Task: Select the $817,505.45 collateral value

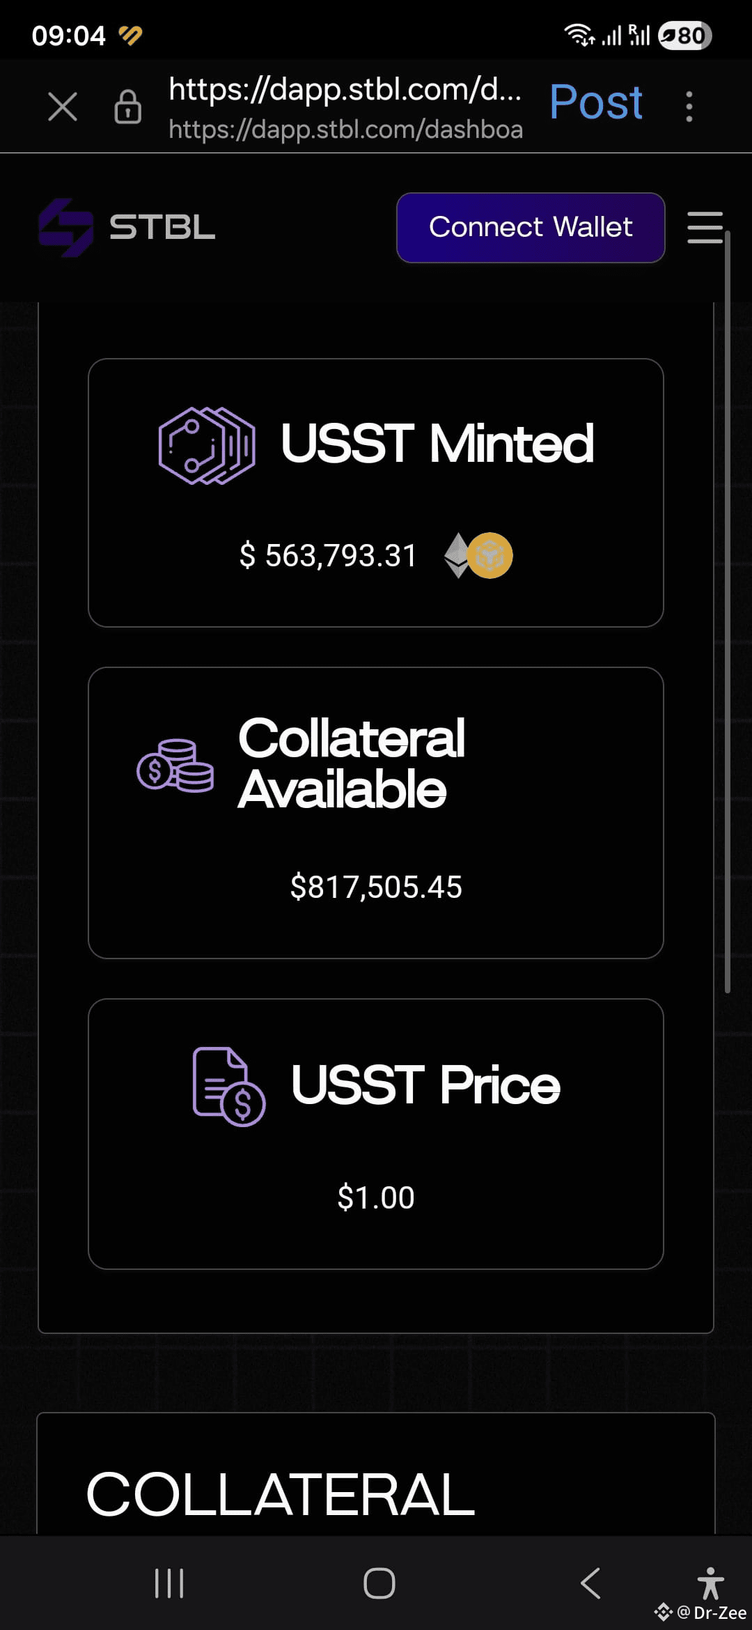Action: (x=376, y=887)
